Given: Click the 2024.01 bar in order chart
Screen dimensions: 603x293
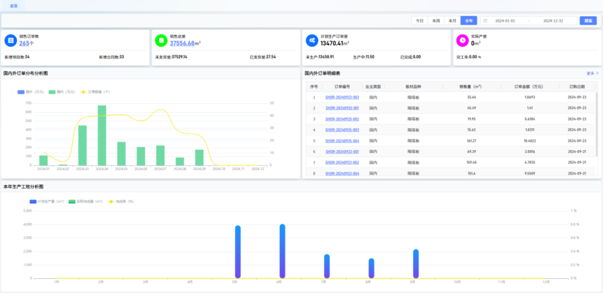Looking at the screenshot, I should coord(43,161).
